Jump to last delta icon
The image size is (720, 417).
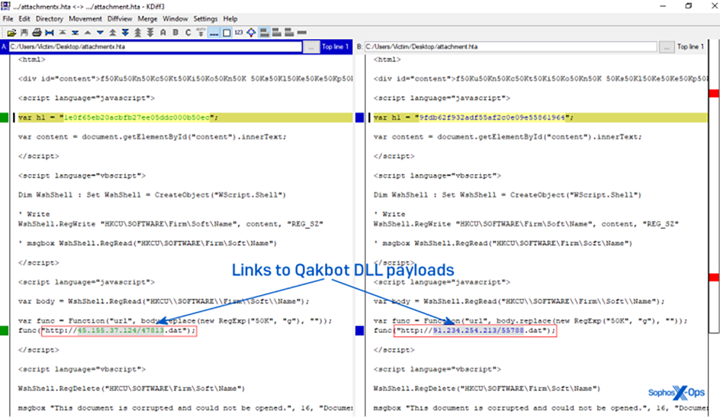pos(75,32)
